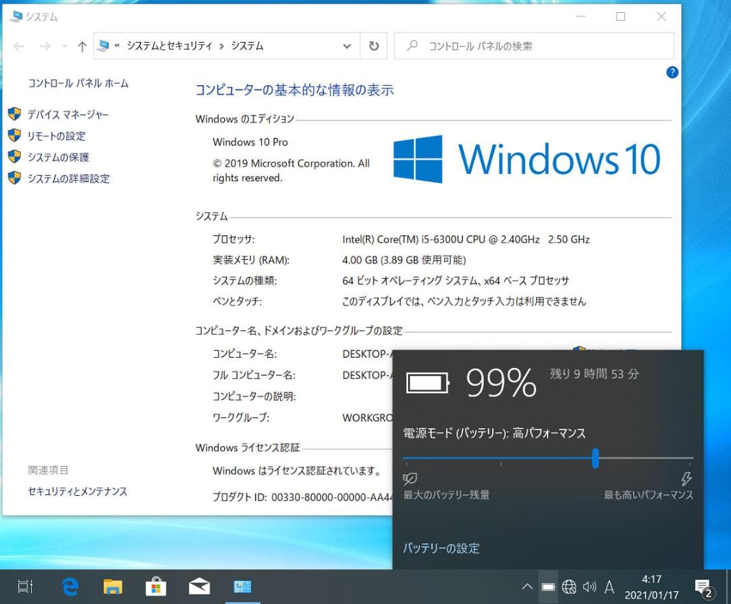Open the volume control in the system tray
The width and height of the screenshot is (731, 604).
tap(590, 586)
